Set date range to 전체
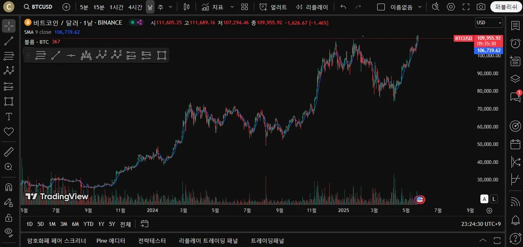Viewport: 523px width, 247px height. click(125, 224)
